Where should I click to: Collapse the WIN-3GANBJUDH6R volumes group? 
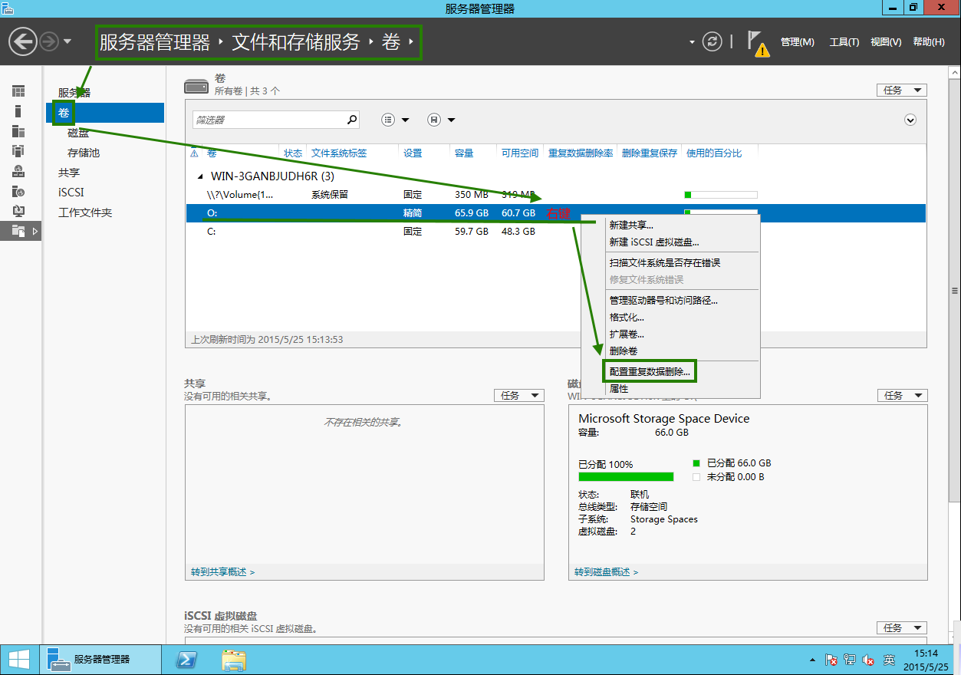click(199, 176)
